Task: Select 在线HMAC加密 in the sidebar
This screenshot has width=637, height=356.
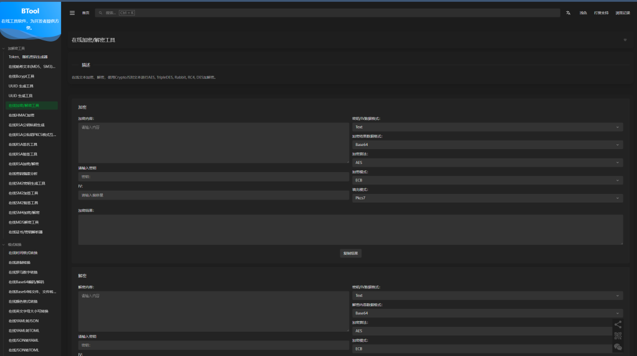Action: [22, 115]
